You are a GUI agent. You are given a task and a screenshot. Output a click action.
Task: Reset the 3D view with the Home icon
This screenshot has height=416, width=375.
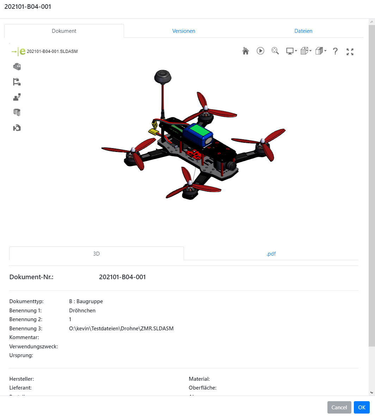click(x=246, y=51)
